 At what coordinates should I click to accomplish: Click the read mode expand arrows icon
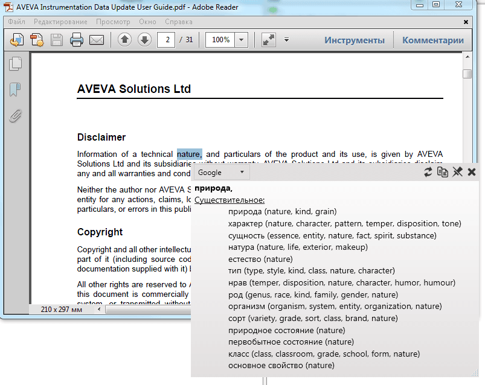[x=269, y=40]
